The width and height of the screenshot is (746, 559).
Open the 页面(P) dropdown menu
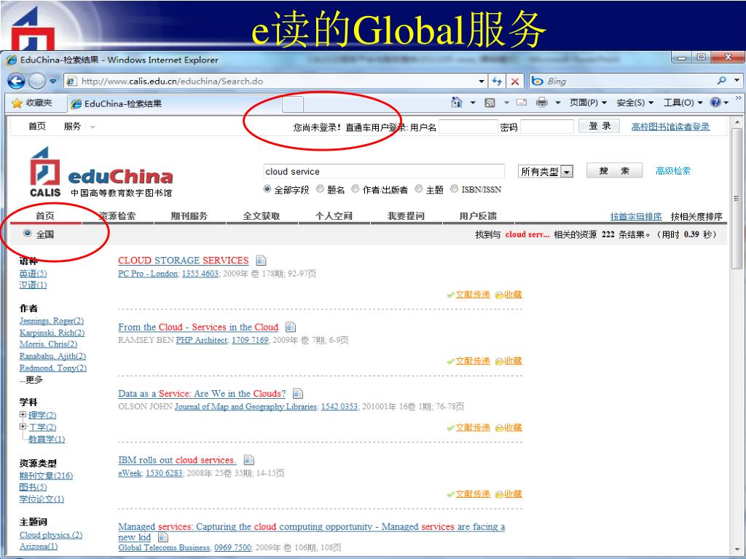coord(589,103)
